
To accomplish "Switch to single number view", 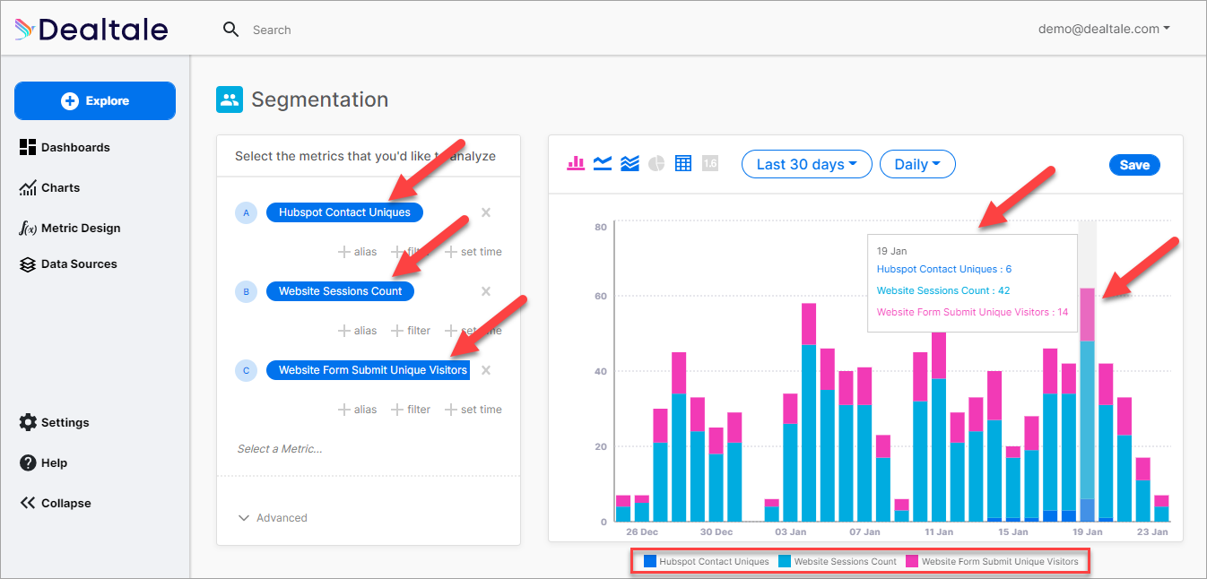I will [710, 163].
